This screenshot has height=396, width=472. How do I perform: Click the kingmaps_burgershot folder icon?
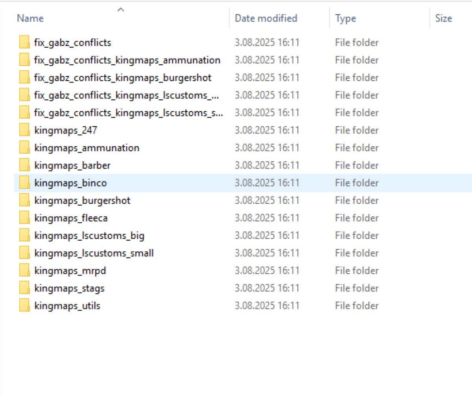point(24,201)
